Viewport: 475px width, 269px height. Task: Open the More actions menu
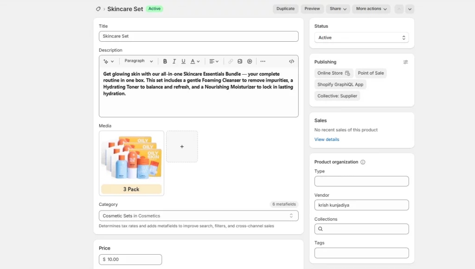pos(371,8)
